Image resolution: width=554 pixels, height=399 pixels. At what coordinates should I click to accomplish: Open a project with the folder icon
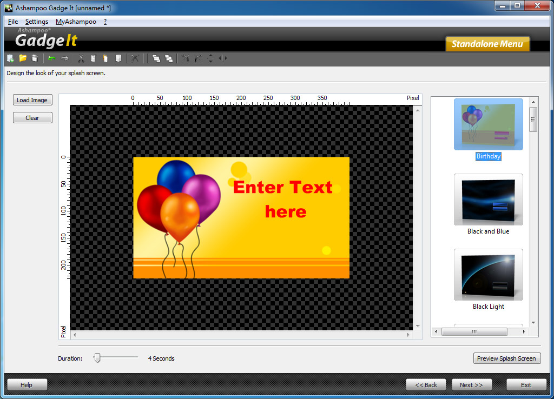point(23,58)
